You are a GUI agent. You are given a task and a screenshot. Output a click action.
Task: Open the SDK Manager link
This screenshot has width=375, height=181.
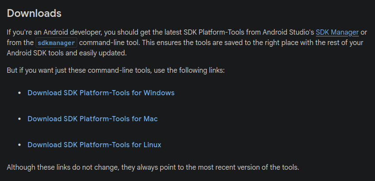(337, 32)
